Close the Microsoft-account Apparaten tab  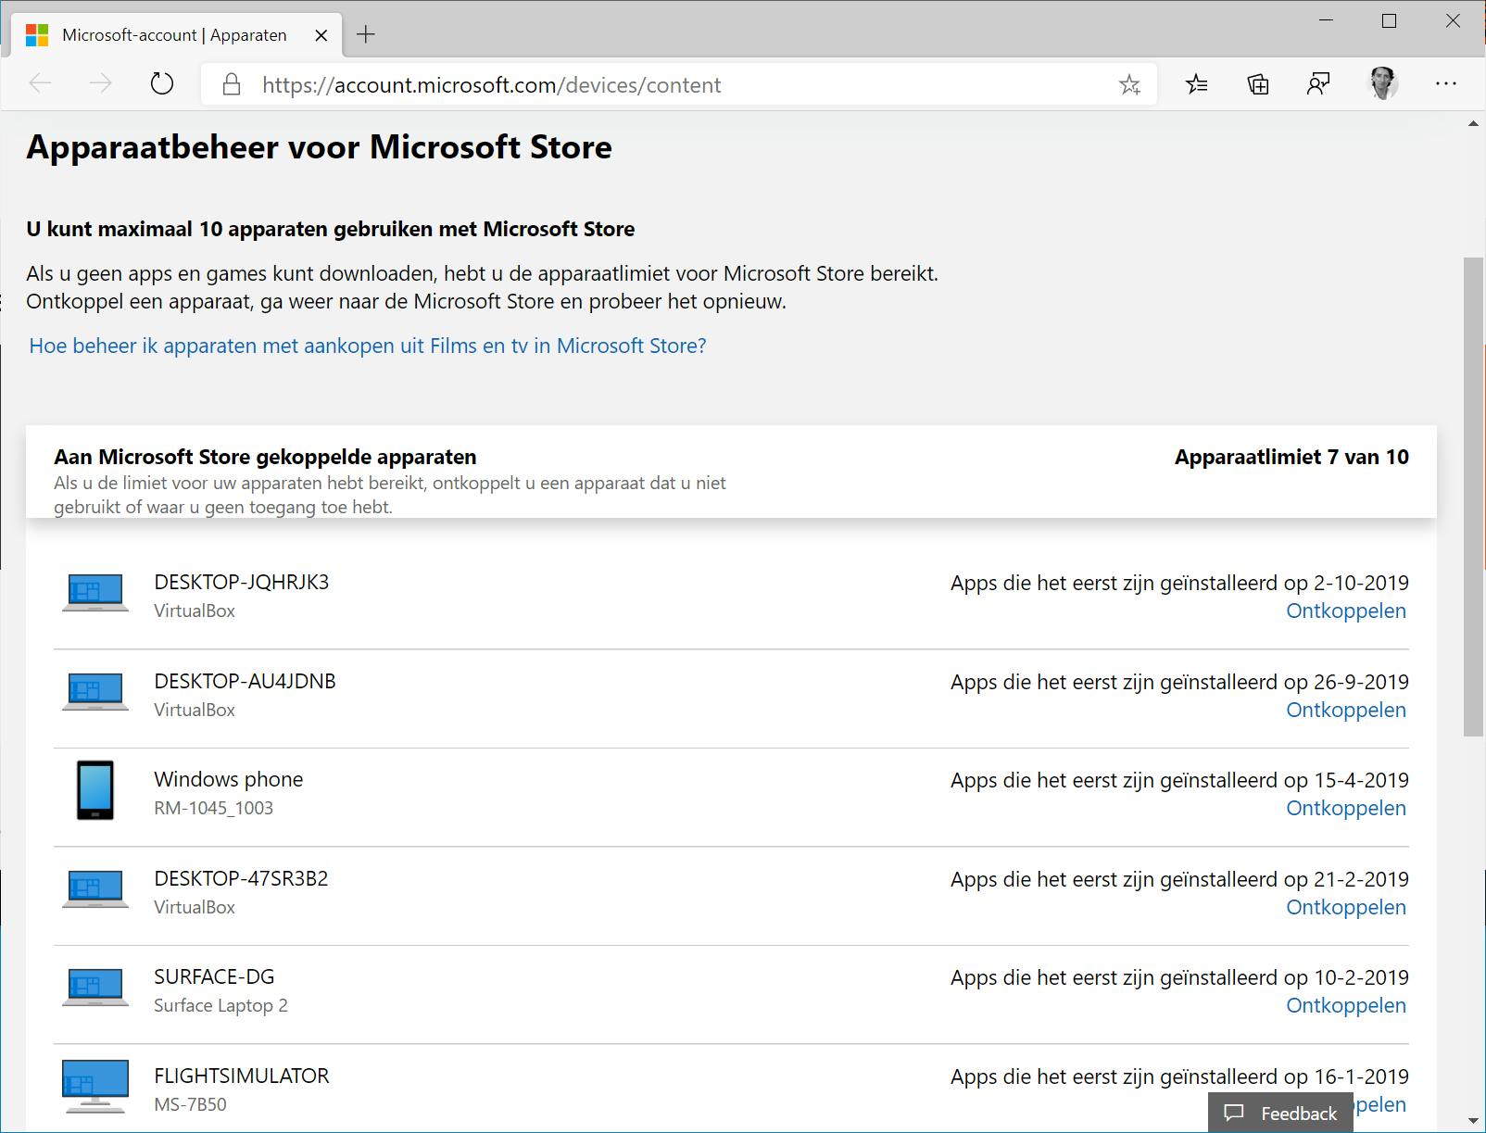[321, 35]
